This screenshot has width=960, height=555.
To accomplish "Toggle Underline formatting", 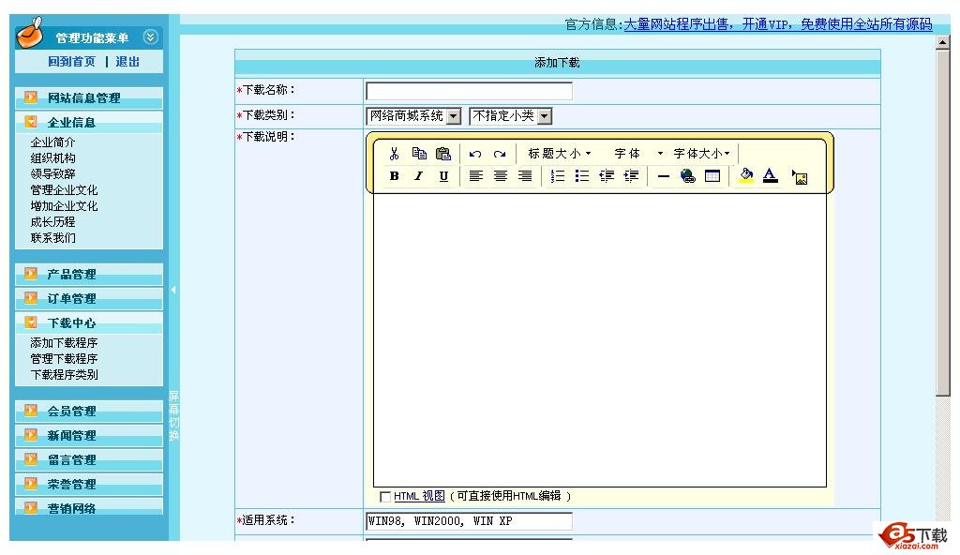I will pyautogui.click(x=443, y=176).
